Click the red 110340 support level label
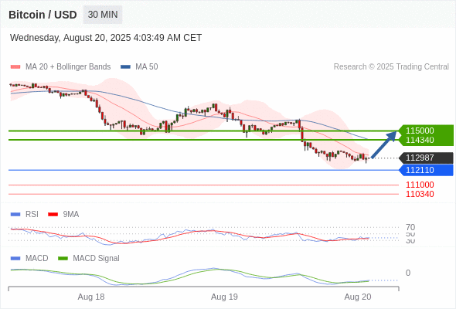This screenshot has width=456, height=309. [x=420, y=194]
